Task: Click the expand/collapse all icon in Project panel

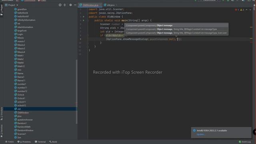Action: tap(65, 5)
